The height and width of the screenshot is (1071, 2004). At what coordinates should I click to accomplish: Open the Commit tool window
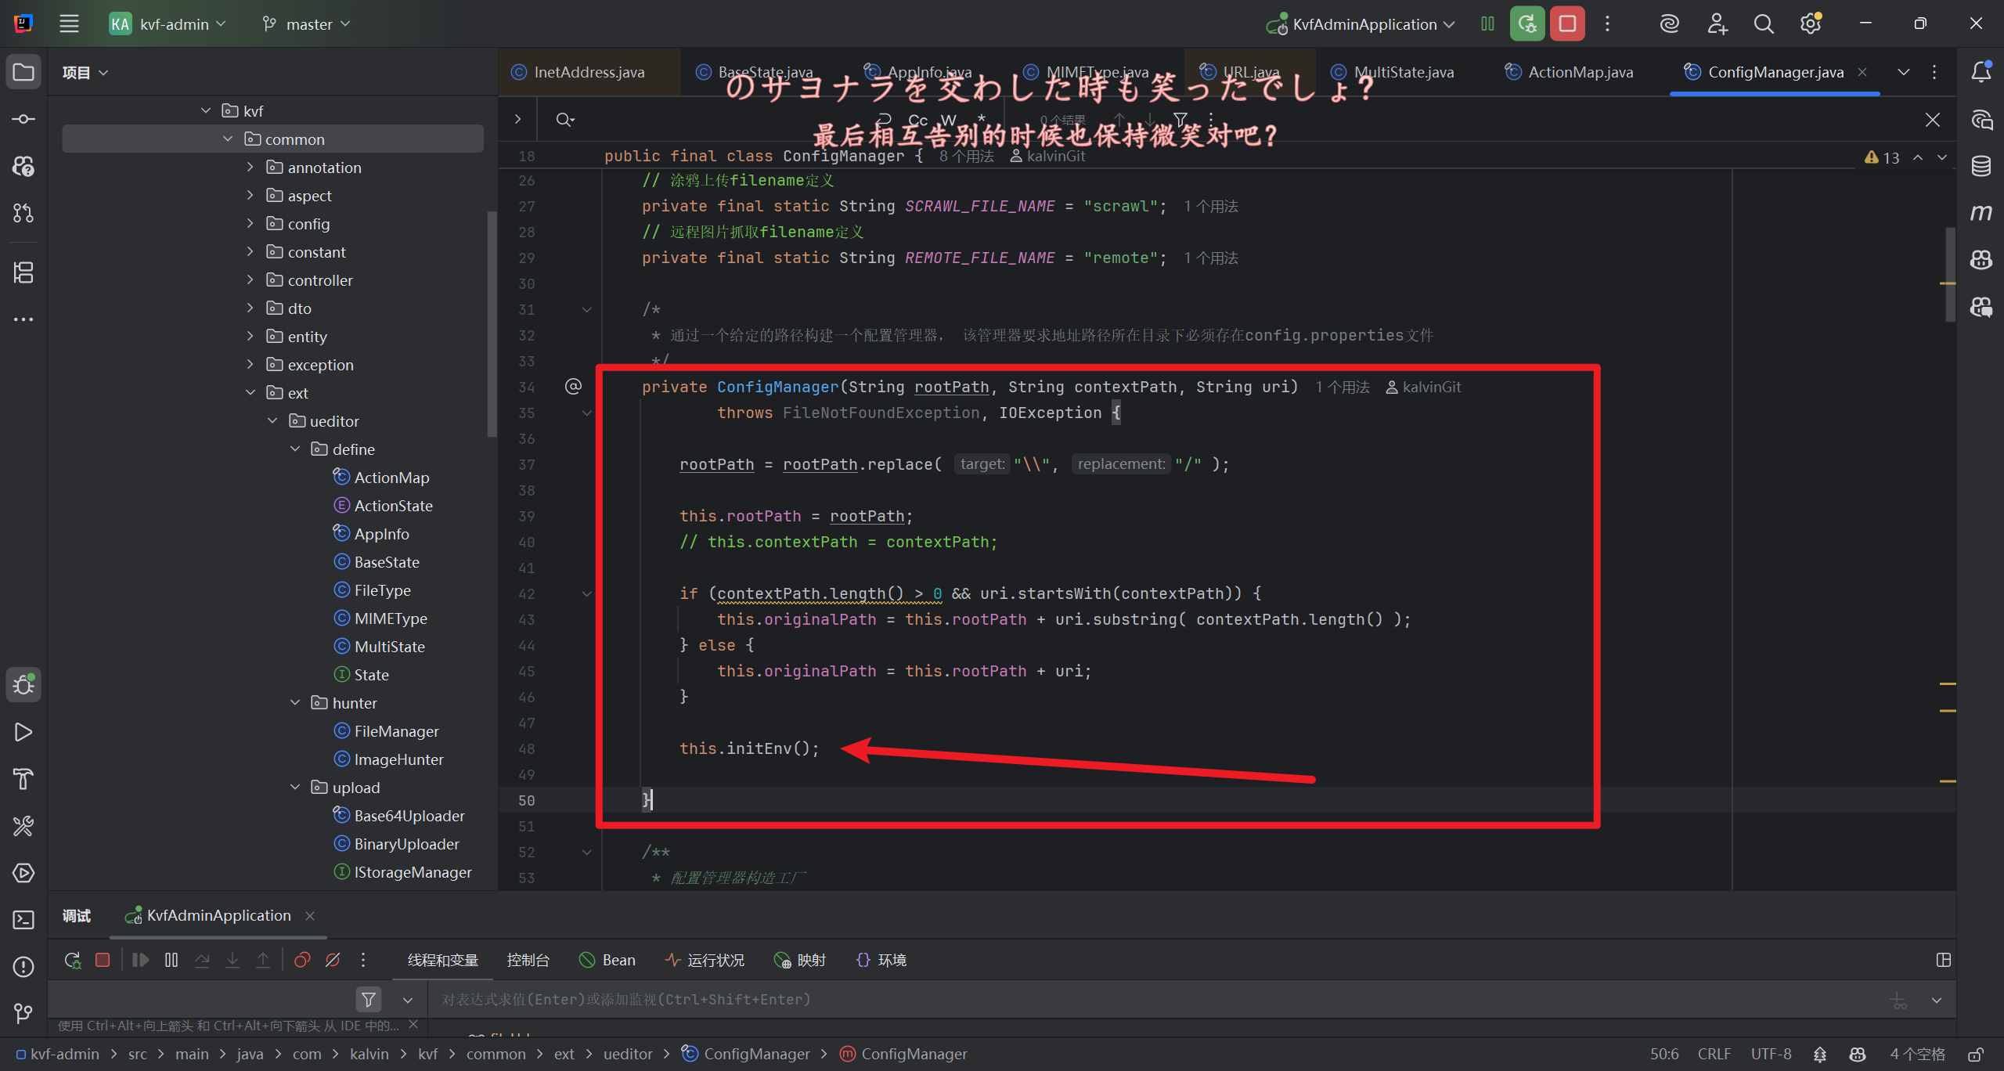[x=23, y=119]
